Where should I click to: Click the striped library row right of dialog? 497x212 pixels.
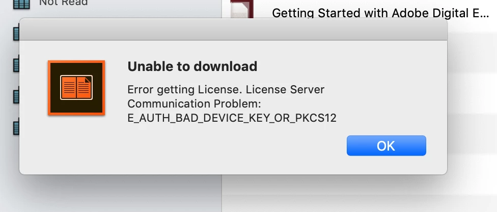point(472,95)
